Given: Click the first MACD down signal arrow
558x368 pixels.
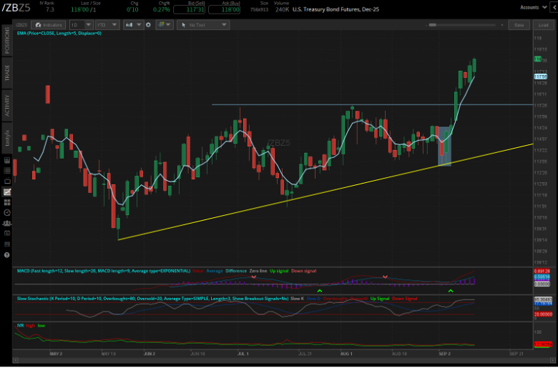Looking at the screenshot, I should coord(254,277).
